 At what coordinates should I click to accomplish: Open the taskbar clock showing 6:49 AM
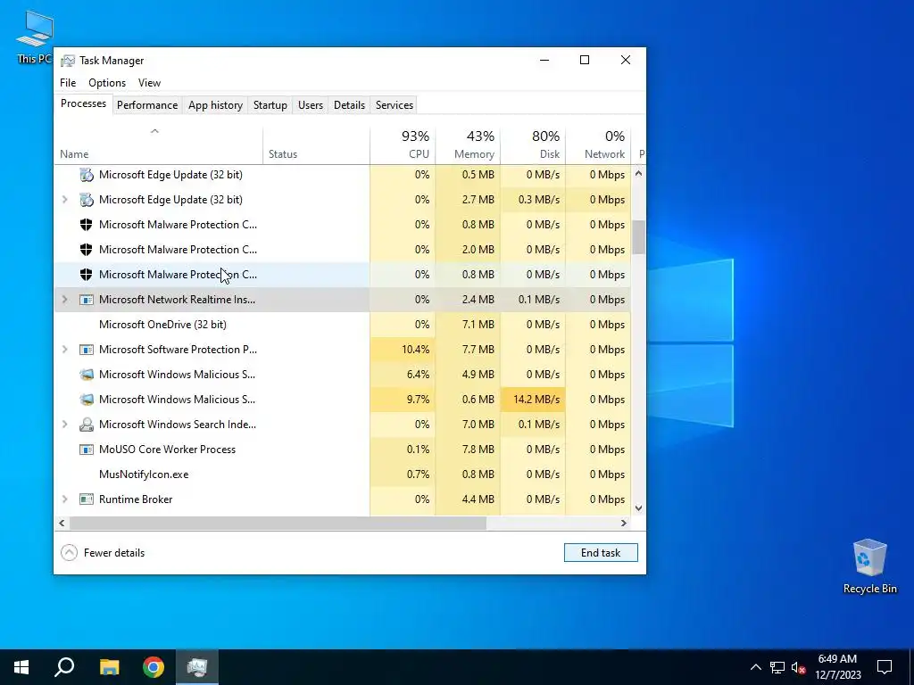[837, 667]
